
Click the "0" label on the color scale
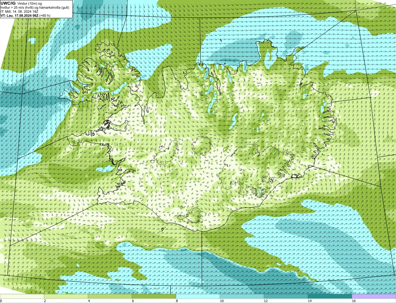click(1, 301)
